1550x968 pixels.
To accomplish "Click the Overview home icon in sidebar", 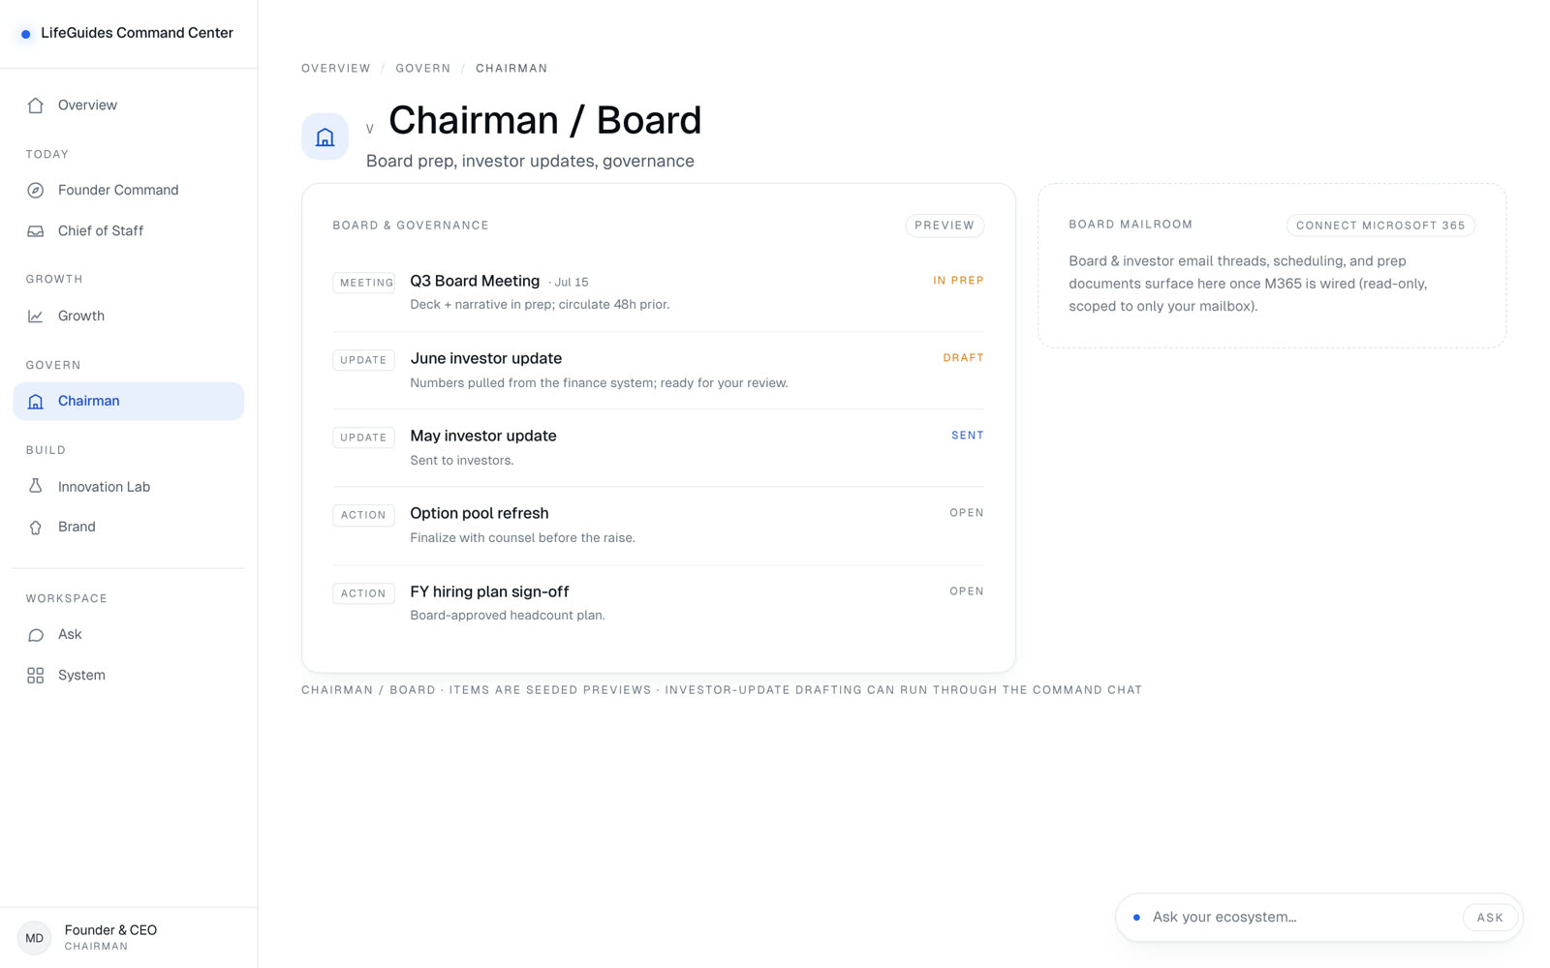I will [36, 106].
